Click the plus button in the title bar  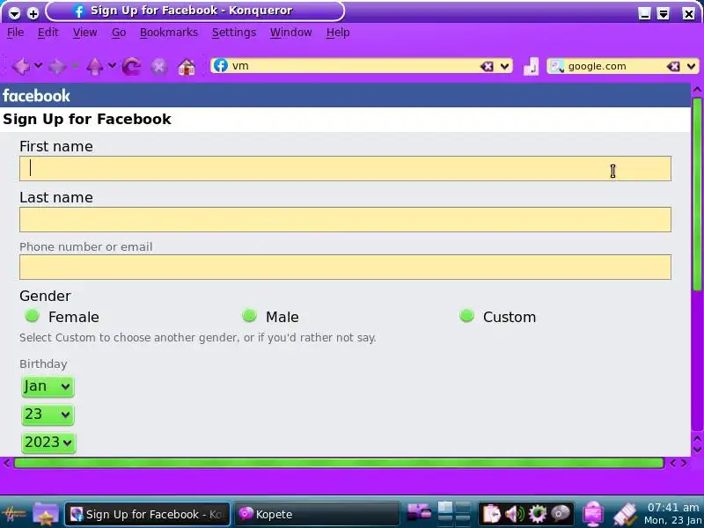(x=33, y=13)
